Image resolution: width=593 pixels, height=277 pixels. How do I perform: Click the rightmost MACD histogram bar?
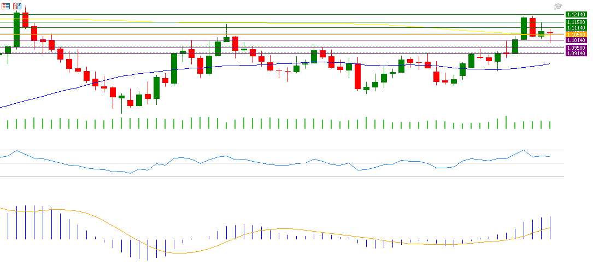click(x=550, y=228)
